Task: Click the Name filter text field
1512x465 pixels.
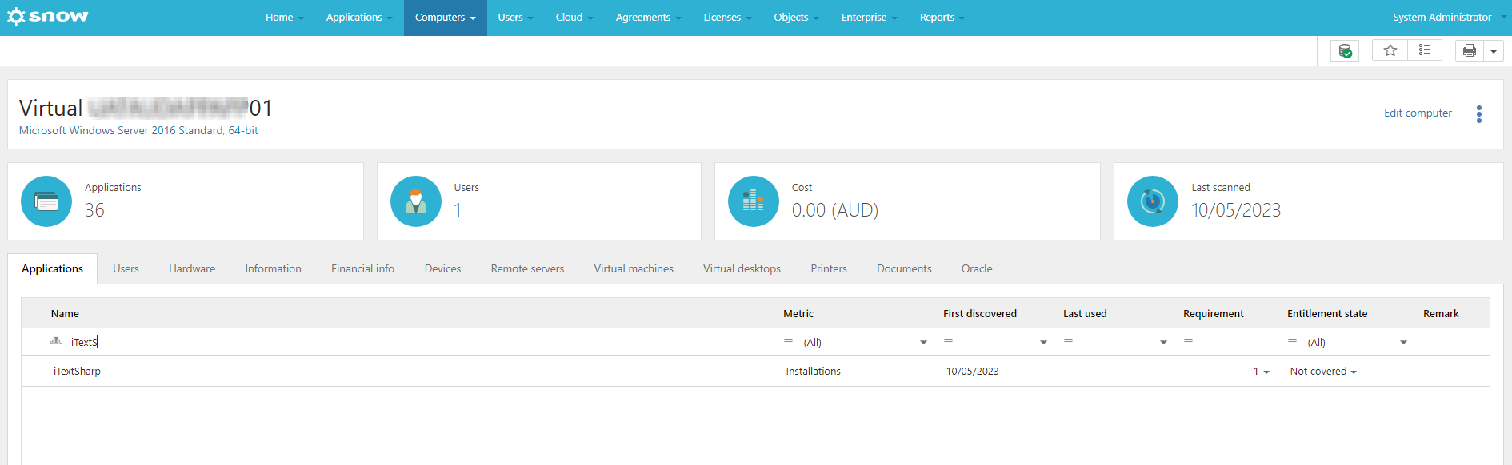Action: [x=420, y=342]
